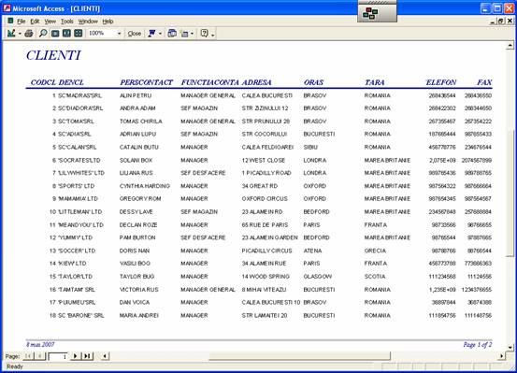Click the Print icon in toolbar

point(29,34)
